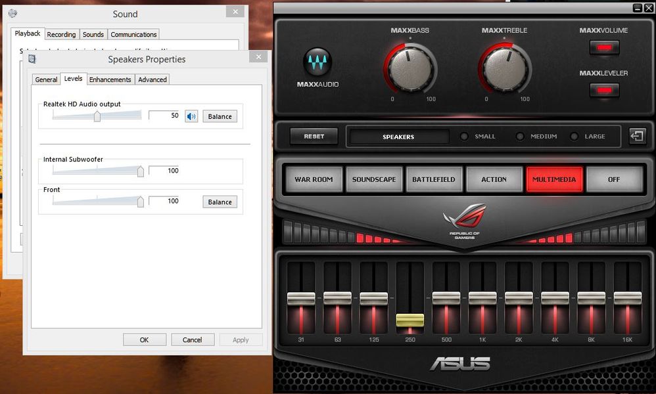The height and width of the screenshot is (394, 656).
Task: Open the Recording tab in Sound dialog
Action: [x=61, y=34]
